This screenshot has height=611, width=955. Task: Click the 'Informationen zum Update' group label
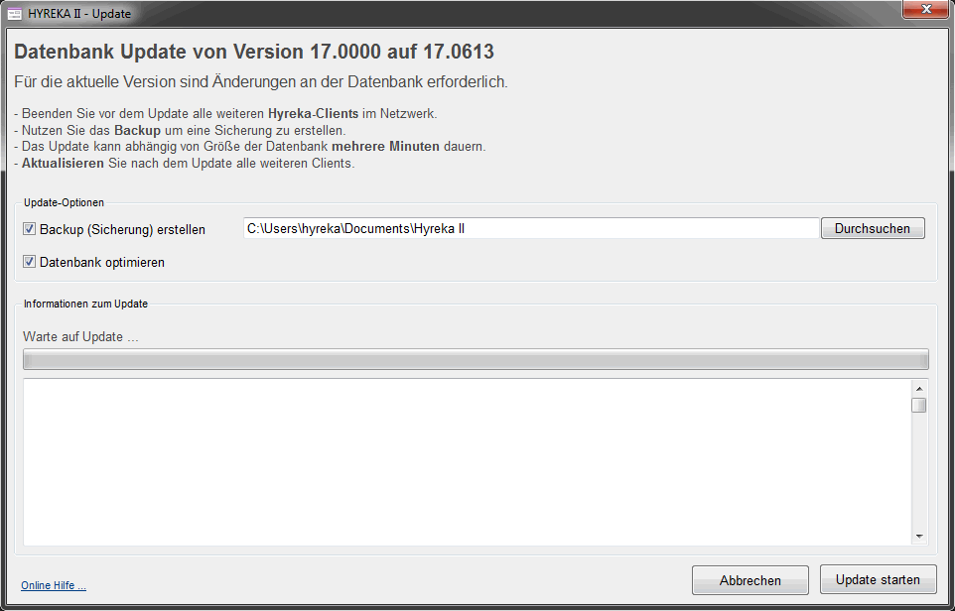click(x=86, y=304)
